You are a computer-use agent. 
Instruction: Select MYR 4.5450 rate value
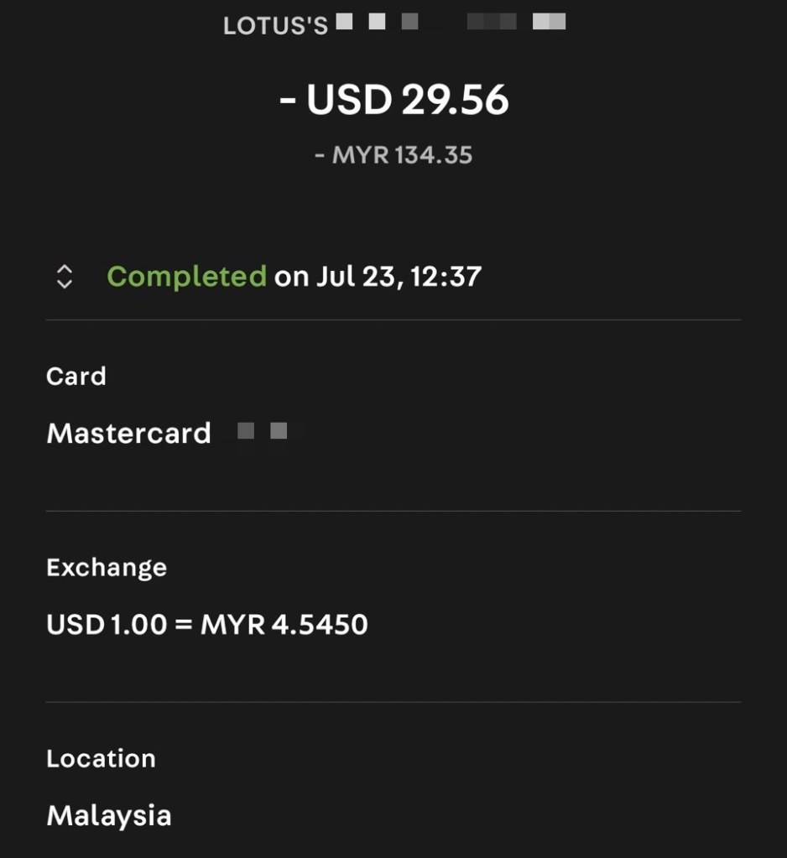tap(284, 625)
